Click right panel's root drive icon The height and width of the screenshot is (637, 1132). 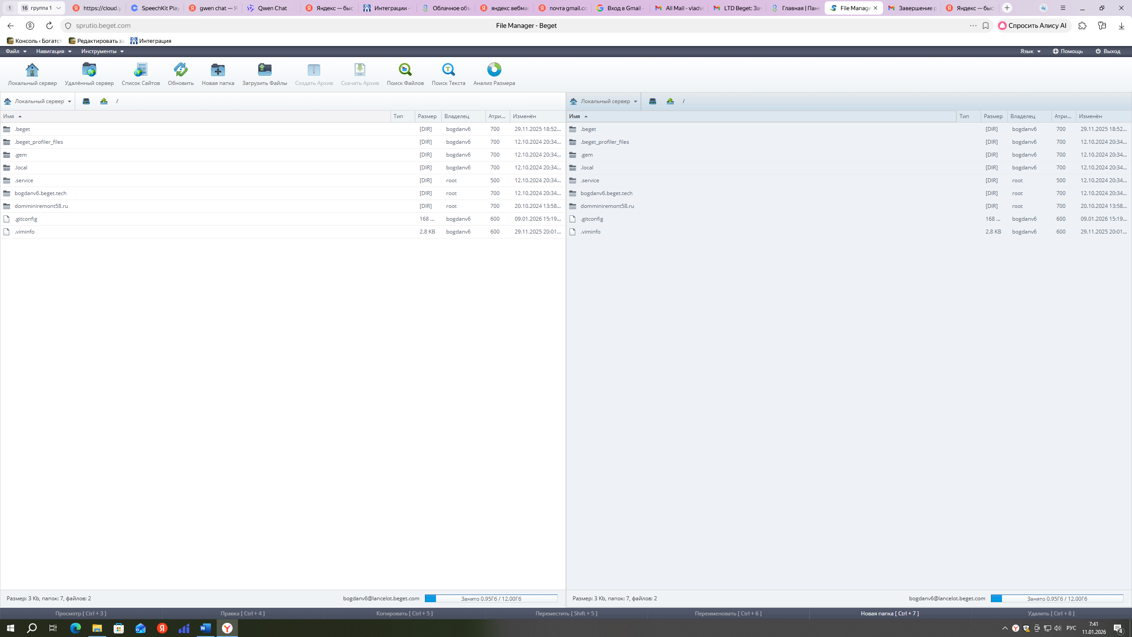[x=653, y=101]
